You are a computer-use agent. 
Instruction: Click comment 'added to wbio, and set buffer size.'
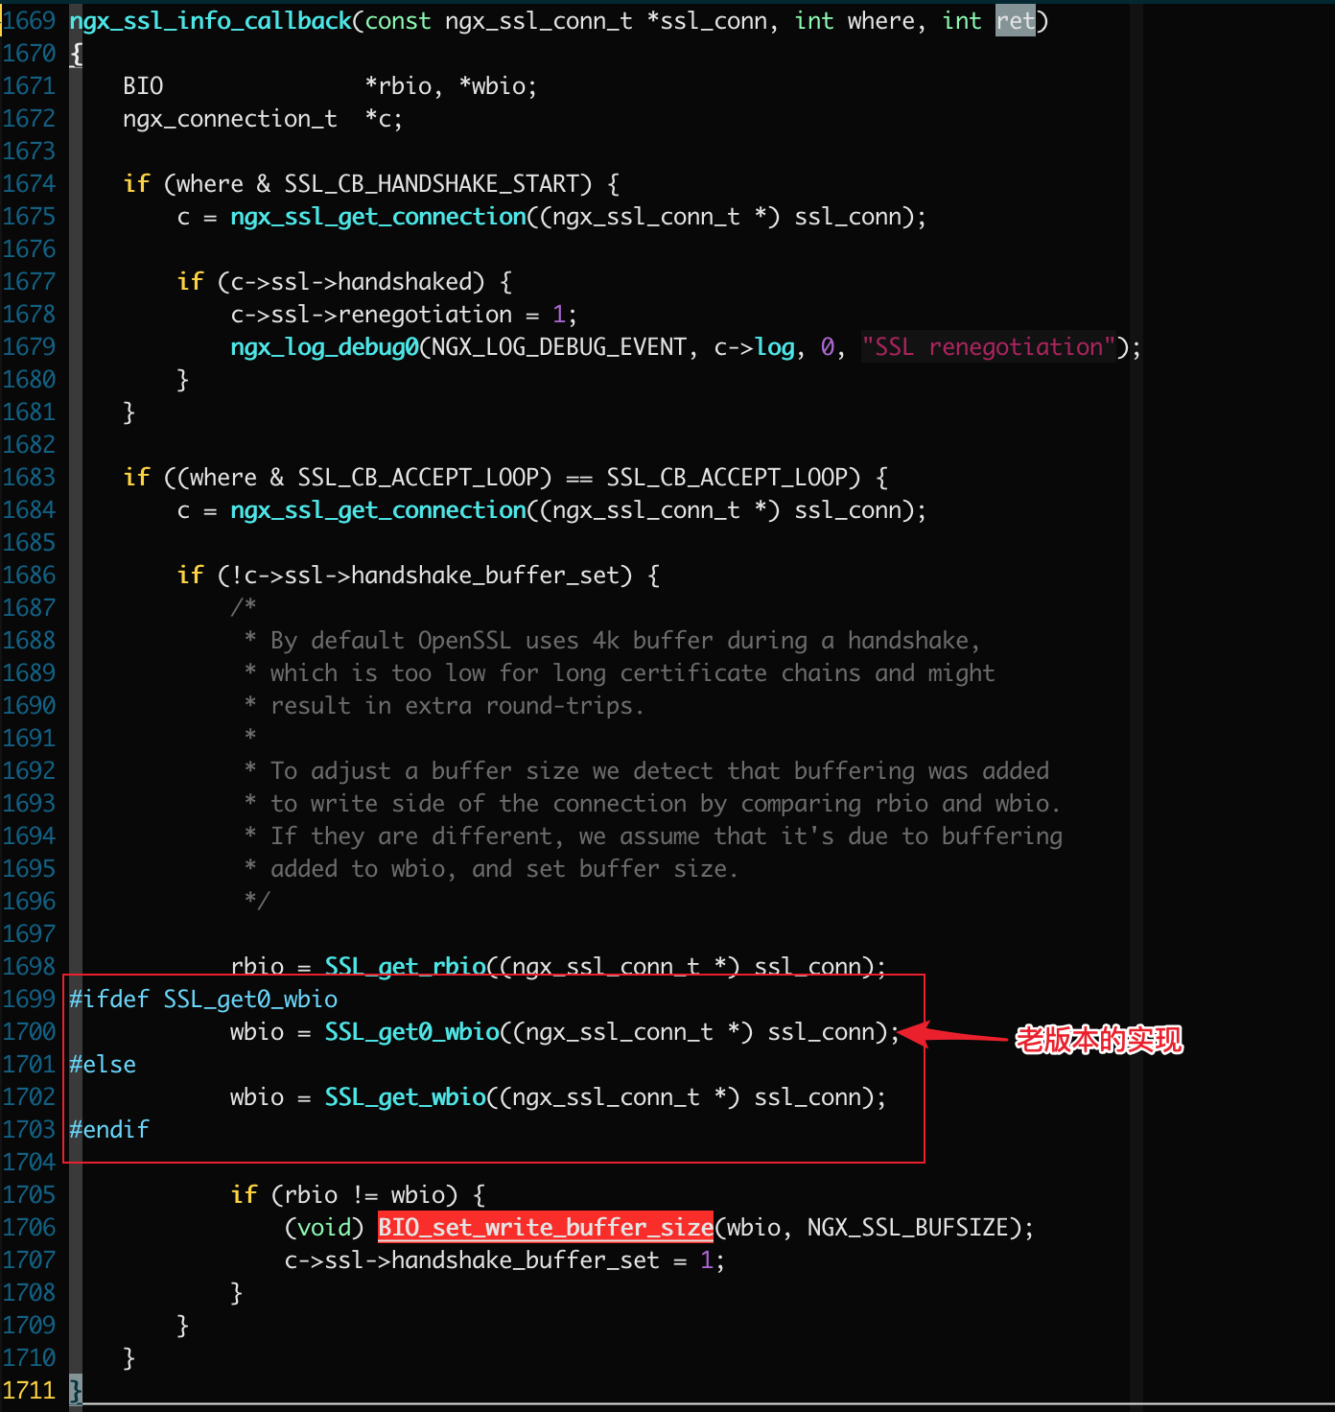[x=504, y=869]
